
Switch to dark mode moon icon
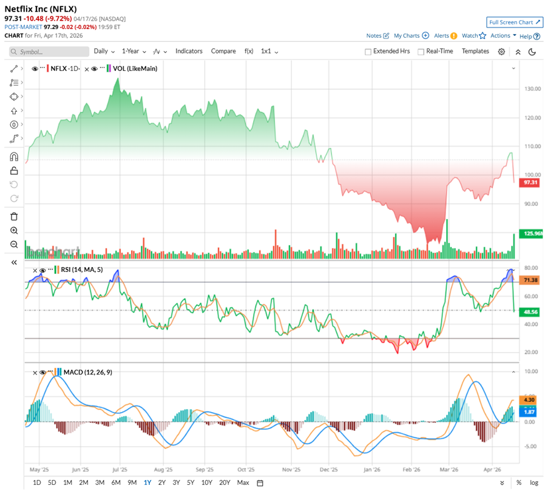pyautogui.click(x=532, y=52)
